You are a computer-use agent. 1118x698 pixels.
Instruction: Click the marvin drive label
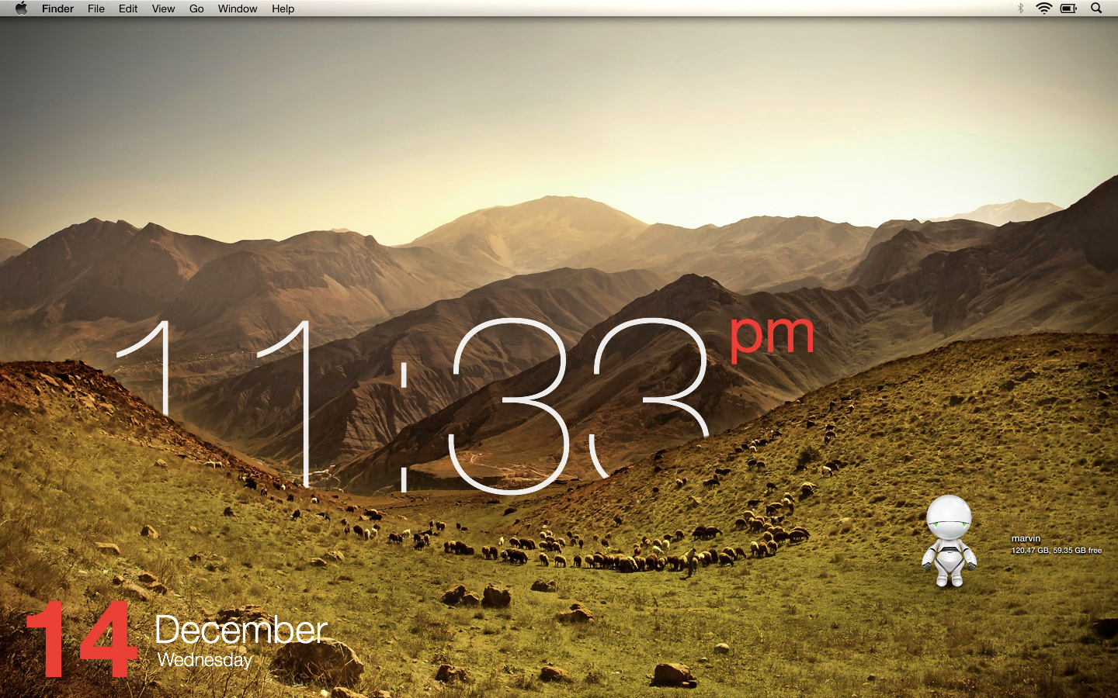click(1026, 538)
